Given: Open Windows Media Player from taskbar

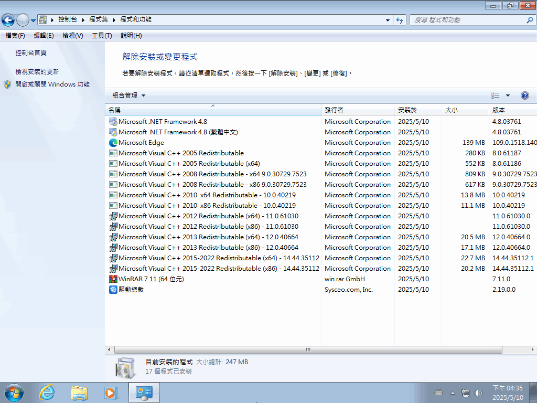Looking at the screenshot, I should (111, 393).
